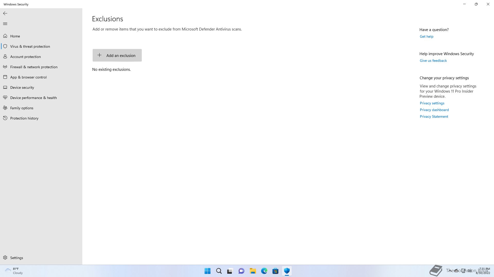The width and height of the screenshot is (494, 277).
Task: Click Add an exclusion button
Action: pyautogui.click(x=117, y=55)
